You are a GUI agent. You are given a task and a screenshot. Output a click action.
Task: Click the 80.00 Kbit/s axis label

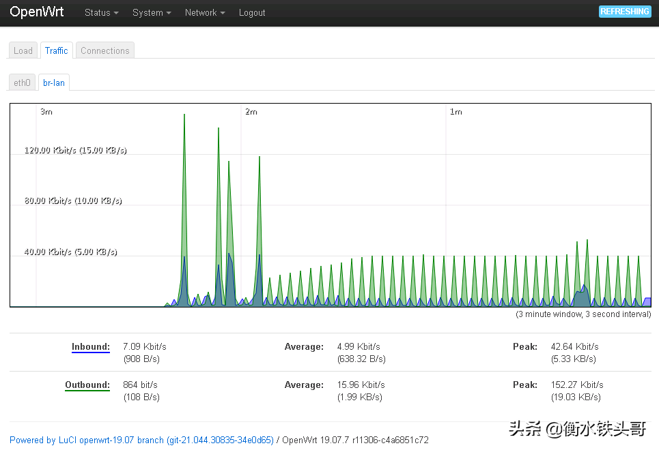[73, 201]
